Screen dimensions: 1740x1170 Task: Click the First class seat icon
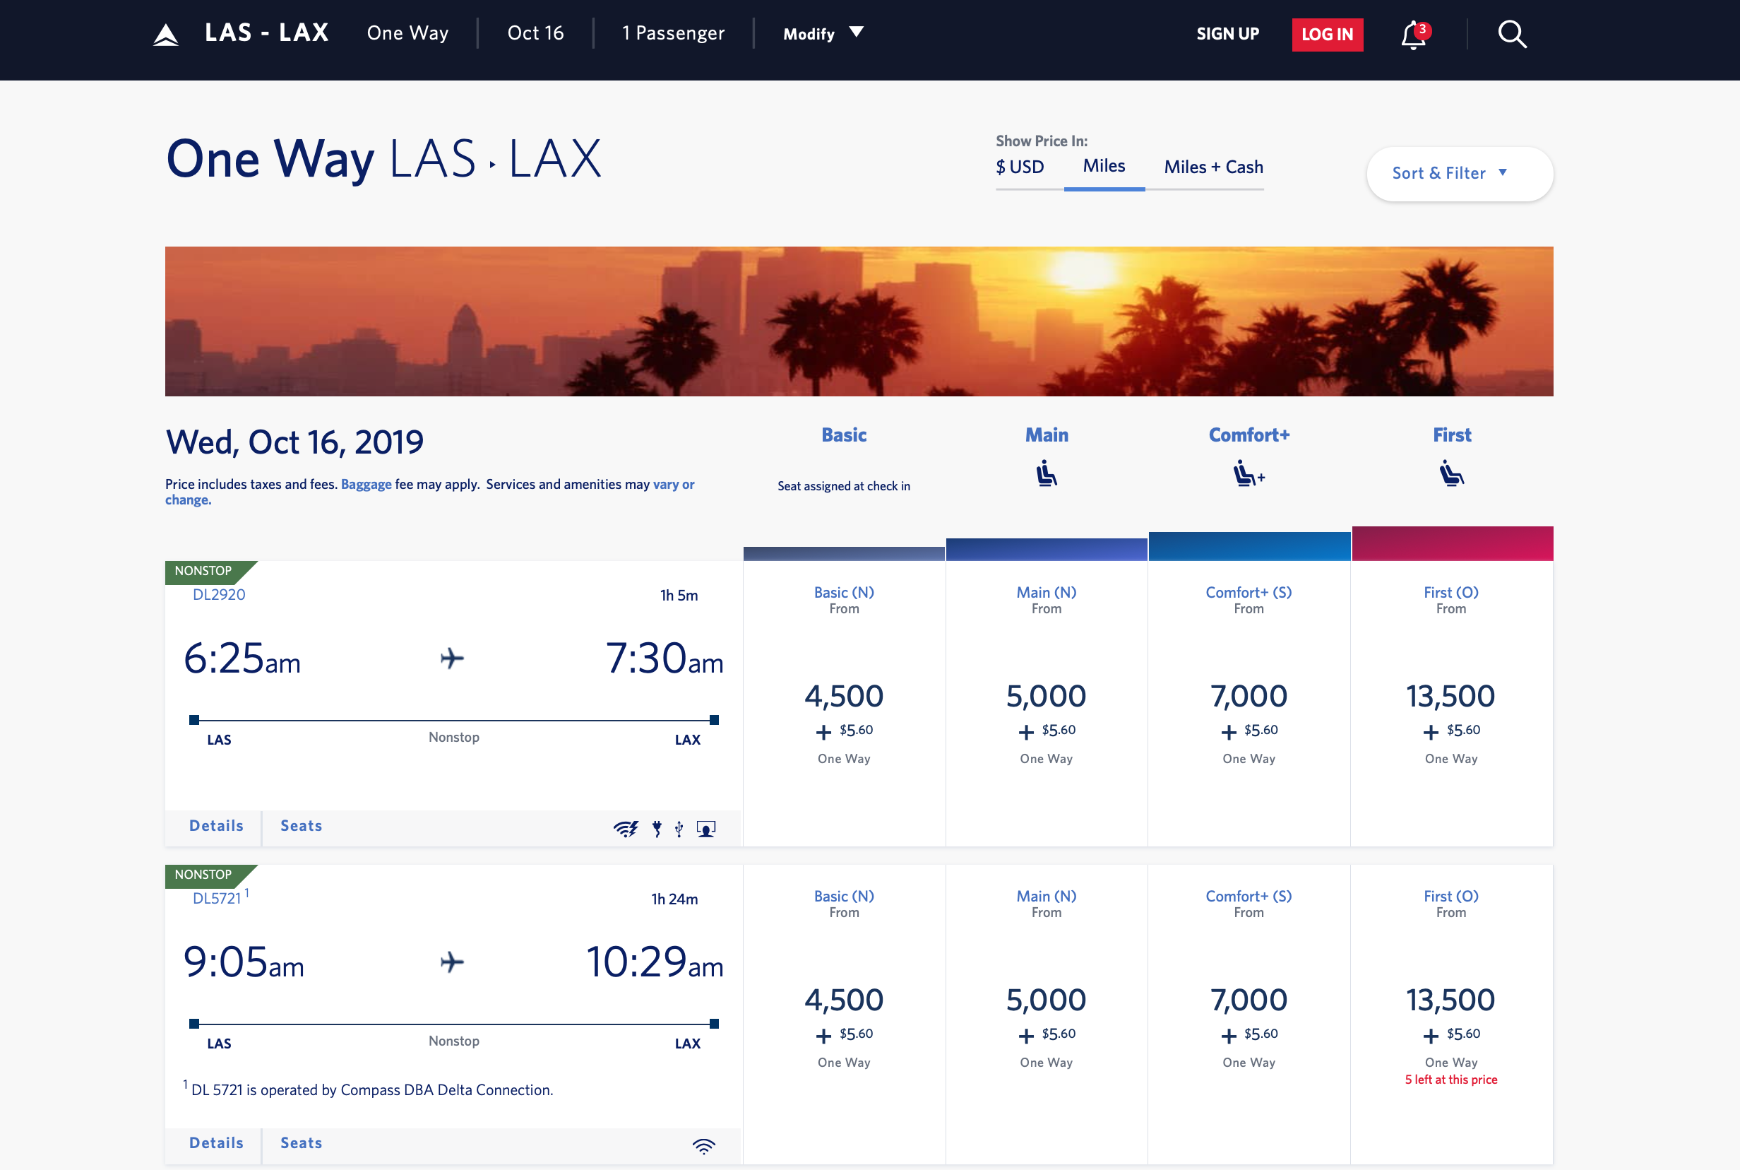click(x=1451, y=474)
